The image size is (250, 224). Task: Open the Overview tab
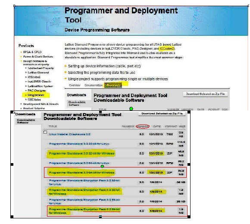coord(75,85)
